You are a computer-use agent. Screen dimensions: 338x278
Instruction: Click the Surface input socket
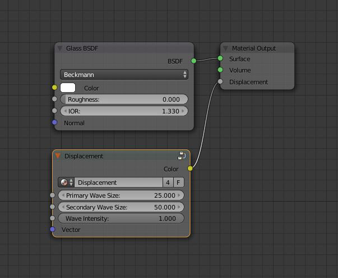pyautogui.click(x=220, y=58)
